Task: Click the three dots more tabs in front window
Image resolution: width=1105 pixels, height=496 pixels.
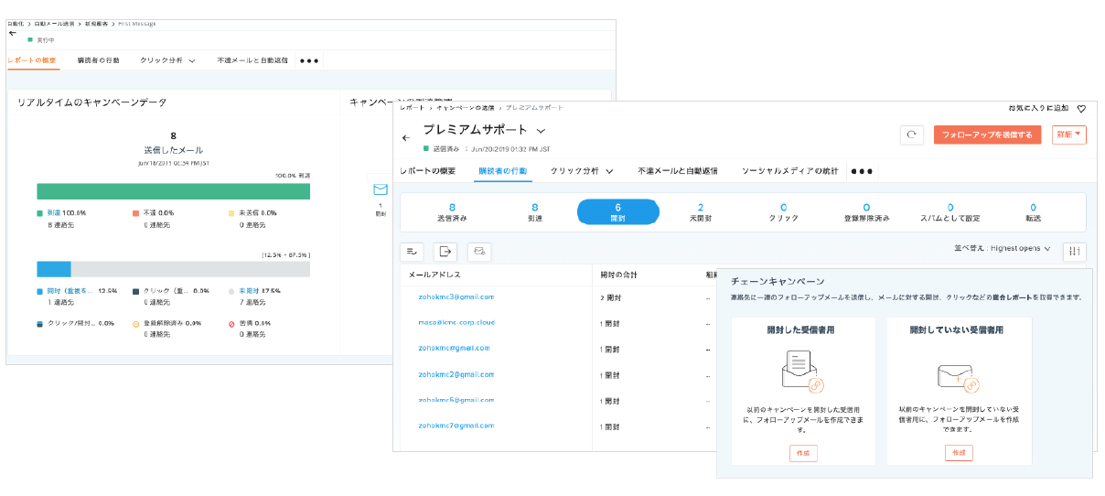Action: [861, 171]
